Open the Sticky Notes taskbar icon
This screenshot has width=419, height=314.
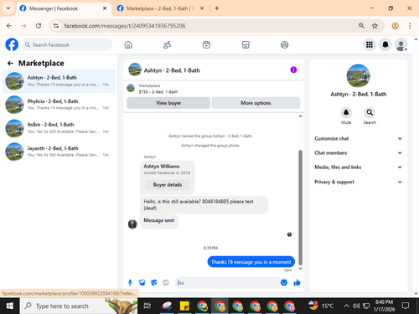click(184, 306)
